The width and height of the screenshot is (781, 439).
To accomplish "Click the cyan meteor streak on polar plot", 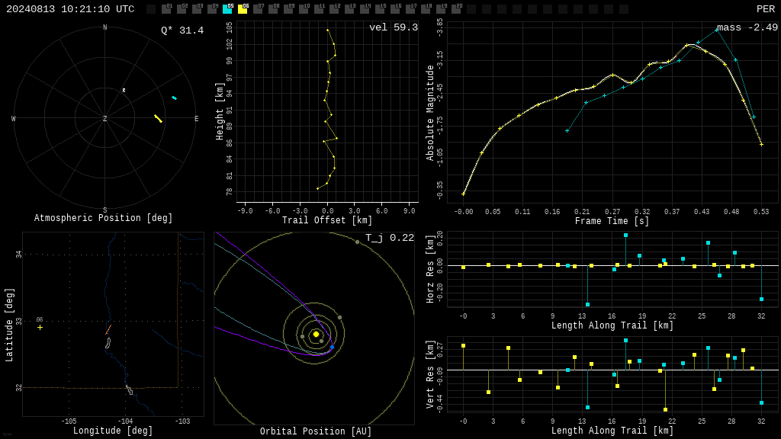I will [x=174, y=98].
